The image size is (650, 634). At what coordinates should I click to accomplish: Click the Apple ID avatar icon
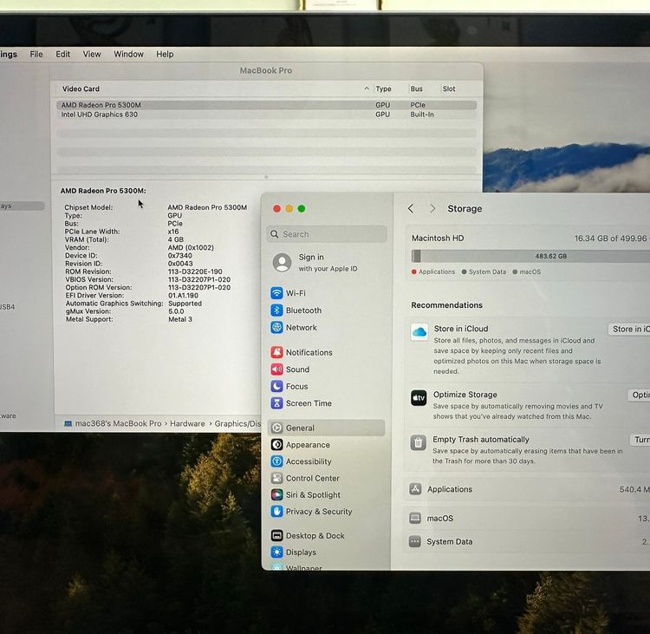(x=282, y=262)
